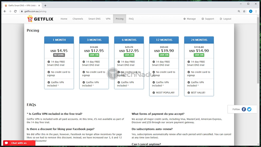
Task: Click the page vertical scrollbar
Action: [258, 50]
